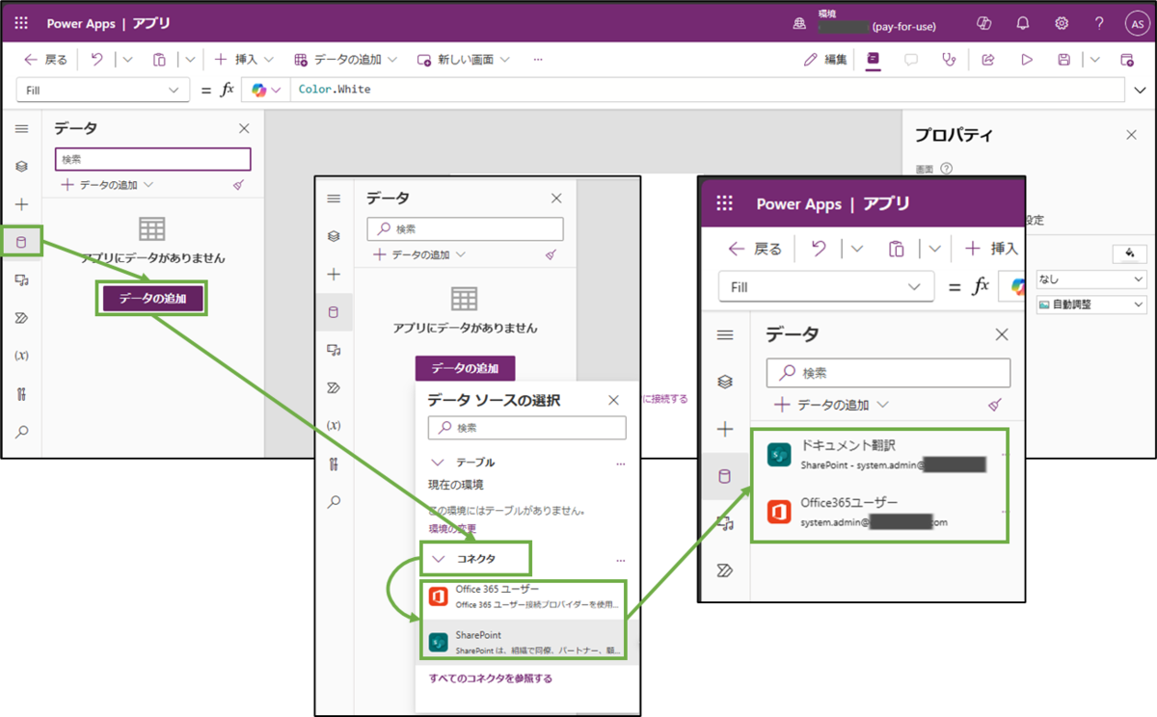Expand the formula bar with the right chevron

pyautogui.click(x=1139, y=90)
